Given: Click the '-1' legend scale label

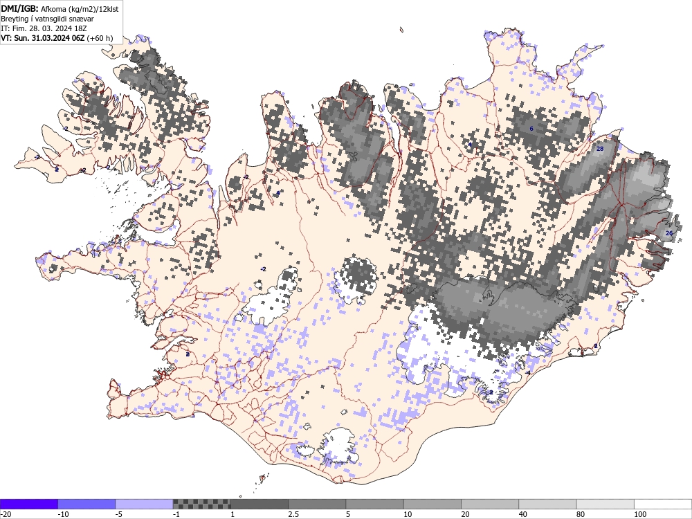Looking at the screenshot, I should (176, 514).
